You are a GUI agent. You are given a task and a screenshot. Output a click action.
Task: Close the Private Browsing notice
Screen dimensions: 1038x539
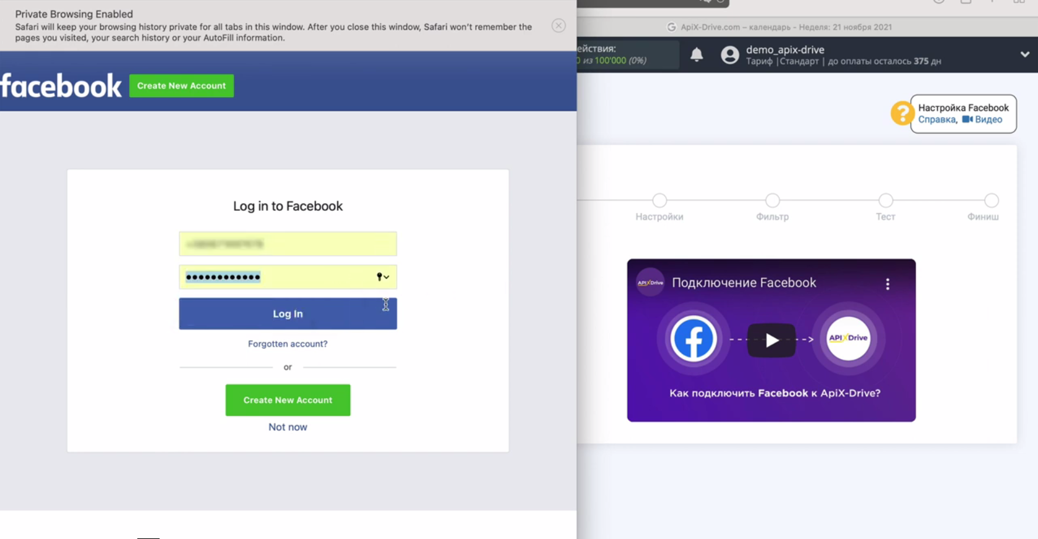tap(559, 26)
